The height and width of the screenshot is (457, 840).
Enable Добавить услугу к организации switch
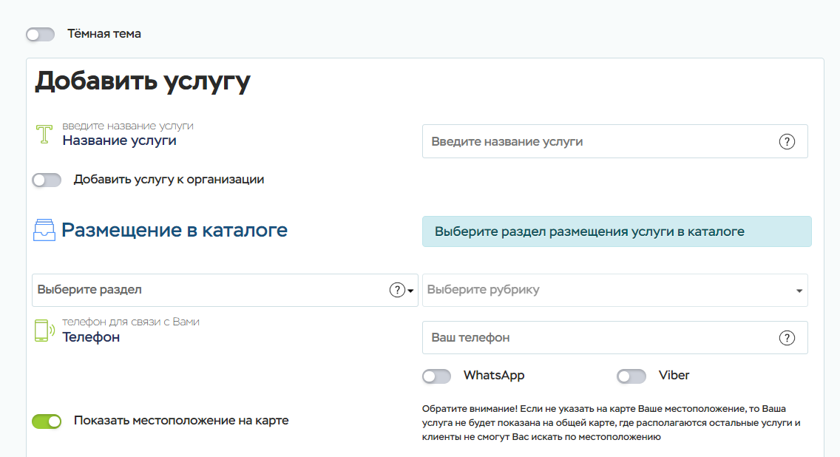(x=47, y=180)
